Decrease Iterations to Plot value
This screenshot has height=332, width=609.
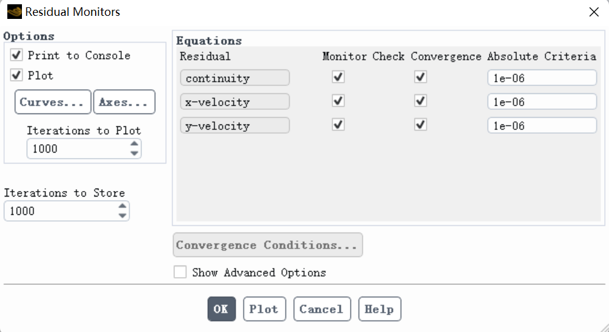pyautogui.click(x=135, y=153)
